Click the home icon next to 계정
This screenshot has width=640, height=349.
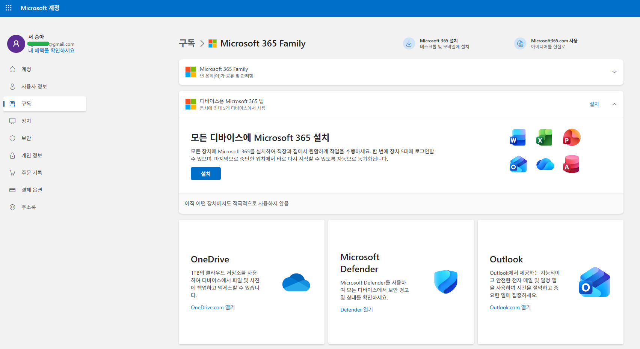pos(12,69)
